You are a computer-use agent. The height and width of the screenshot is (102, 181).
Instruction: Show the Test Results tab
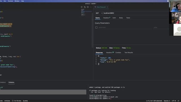click(x=129, y=53)
